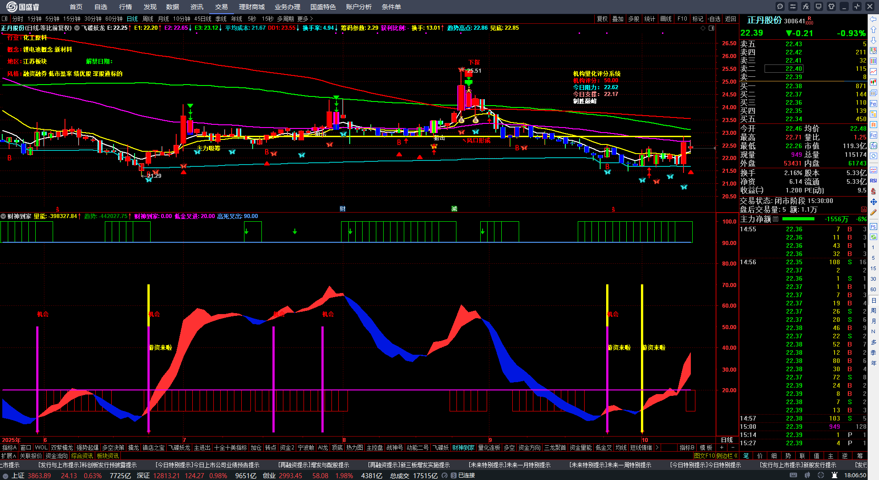Click the 主力净额 green progress bar

point(799,219)
